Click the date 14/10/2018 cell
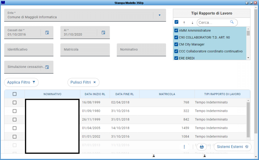259x160 pixels. click(x=120, y=128)
